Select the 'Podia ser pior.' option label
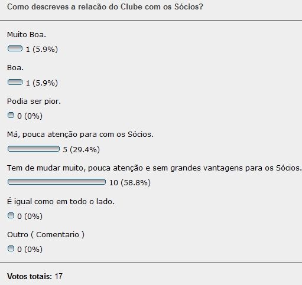 point(34,101)
